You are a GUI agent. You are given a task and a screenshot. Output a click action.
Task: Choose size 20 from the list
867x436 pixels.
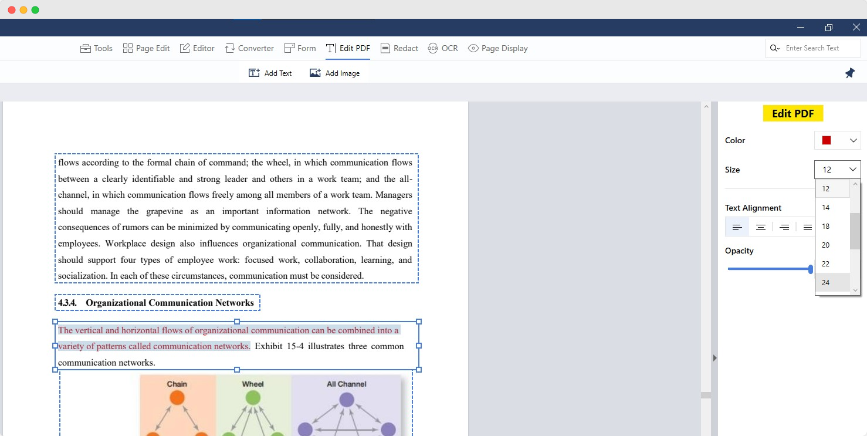pos(832,245)
